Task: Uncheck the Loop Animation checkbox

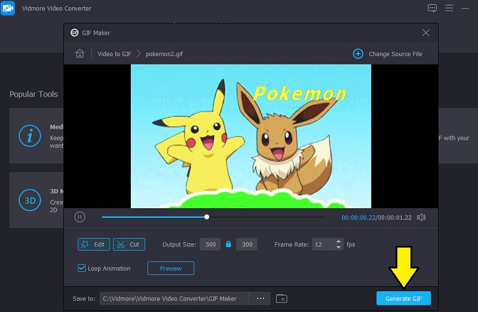Action: coord(82,268)
